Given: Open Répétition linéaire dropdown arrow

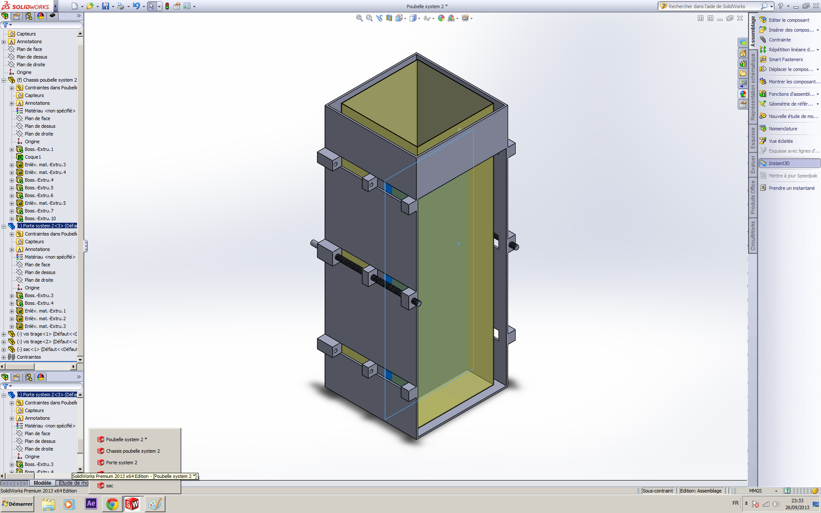Looking at the screenshot, I should [x=818, y=50].
